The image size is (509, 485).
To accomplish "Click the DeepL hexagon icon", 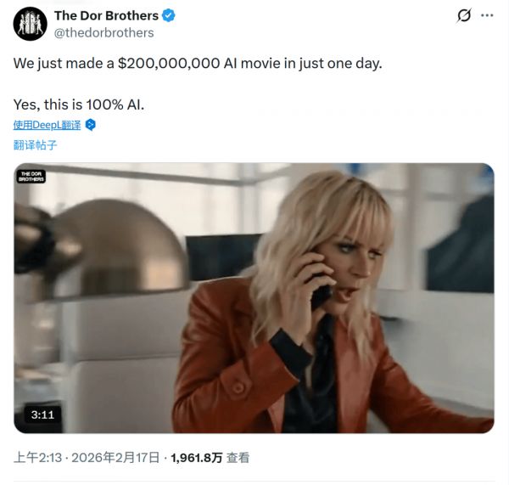I will (91, 125).
